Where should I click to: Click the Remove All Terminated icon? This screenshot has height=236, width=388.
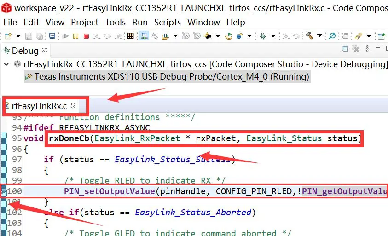pyautogui.click(x=356, y=48)
